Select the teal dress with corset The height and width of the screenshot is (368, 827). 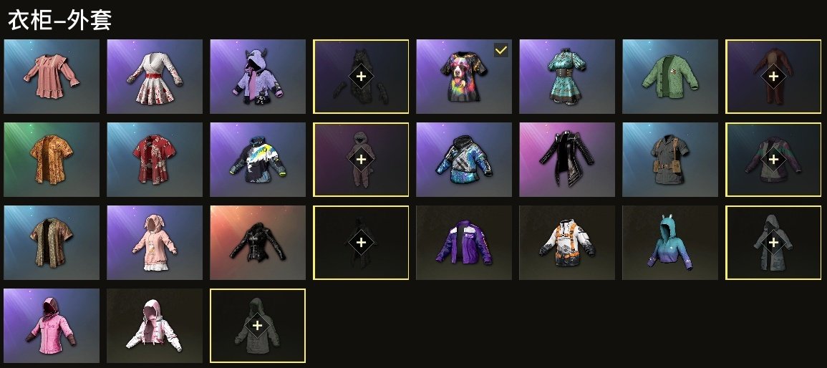click(x=567, y=77)
